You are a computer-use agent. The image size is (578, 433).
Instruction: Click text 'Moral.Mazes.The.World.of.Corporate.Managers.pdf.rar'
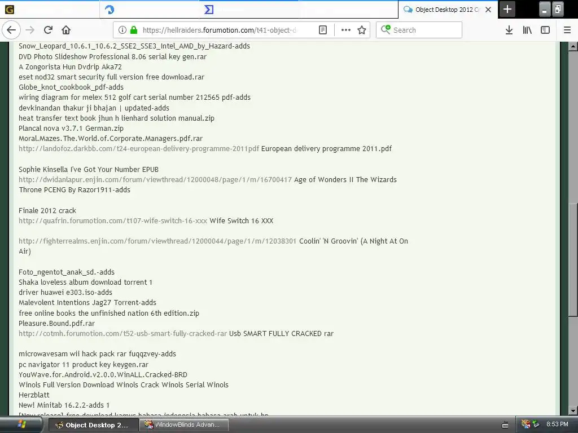[x=111, y=139]
